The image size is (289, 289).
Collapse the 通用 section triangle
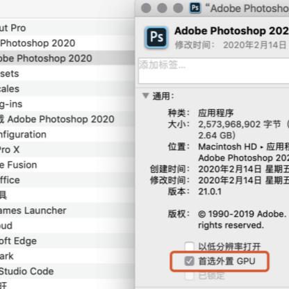pos(145,95)
